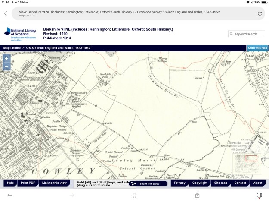Screen dimensions: 269x202
Task: Click the National Library of Scotland logo
Action: [19, 33]
